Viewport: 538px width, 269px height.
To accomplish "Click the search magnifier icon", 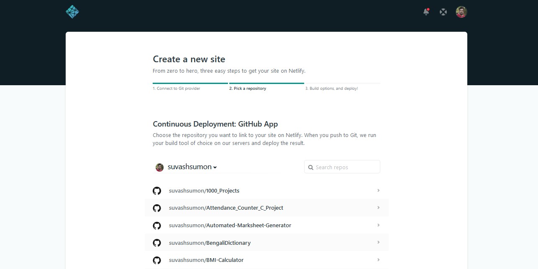I will click(311, 167).
